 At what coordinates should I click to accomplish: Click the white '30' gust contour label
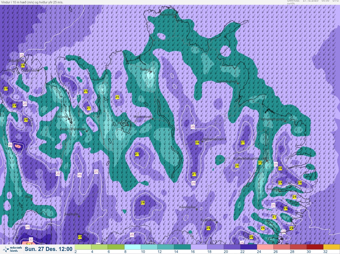click(31, 239)
